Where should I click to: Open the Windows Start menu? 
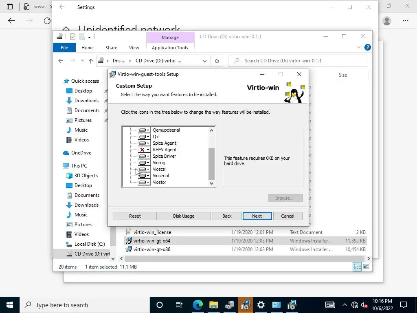(x=10, y=305)
